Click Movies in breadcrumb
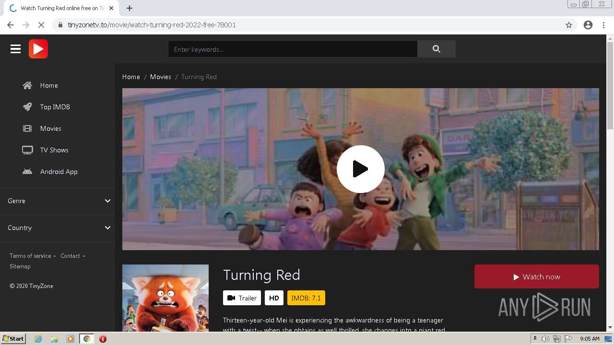 click(x=161, y=77)
